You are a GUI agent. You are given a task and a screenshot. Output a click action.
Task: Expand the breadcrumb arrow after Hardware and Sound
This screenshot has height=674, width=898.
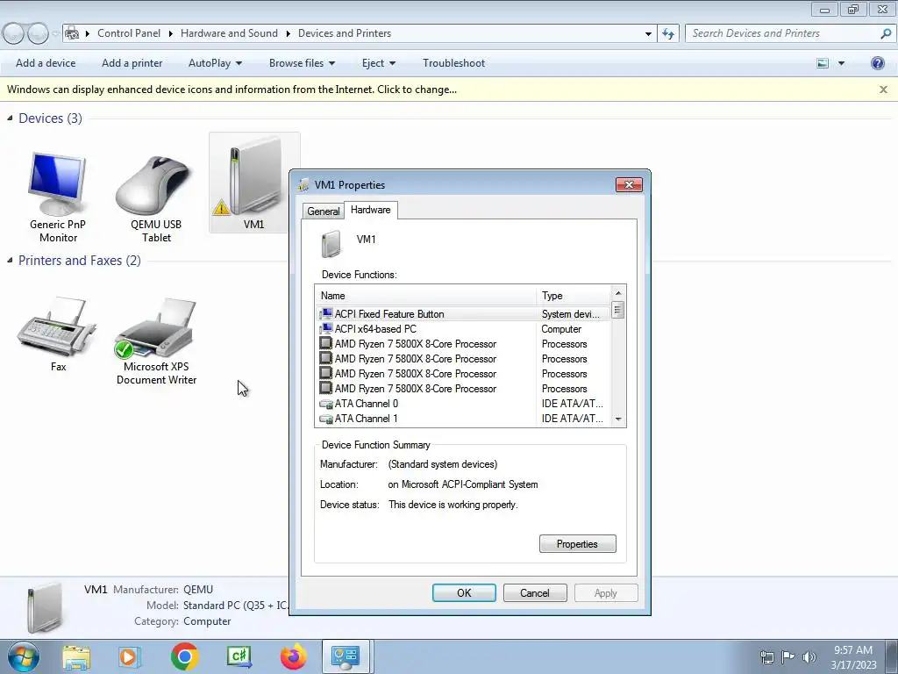[288, 34]
